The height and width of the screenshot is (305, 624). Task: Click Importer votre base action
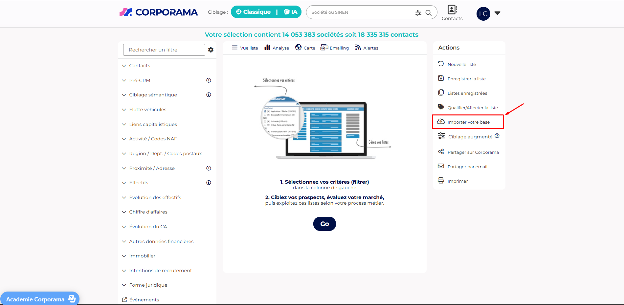(468, 122)
